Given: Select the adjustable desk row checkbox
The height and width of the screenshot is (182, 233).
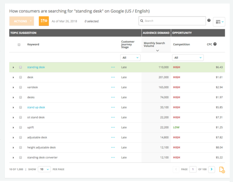Looking at the screenshot, I should [21, 137].
